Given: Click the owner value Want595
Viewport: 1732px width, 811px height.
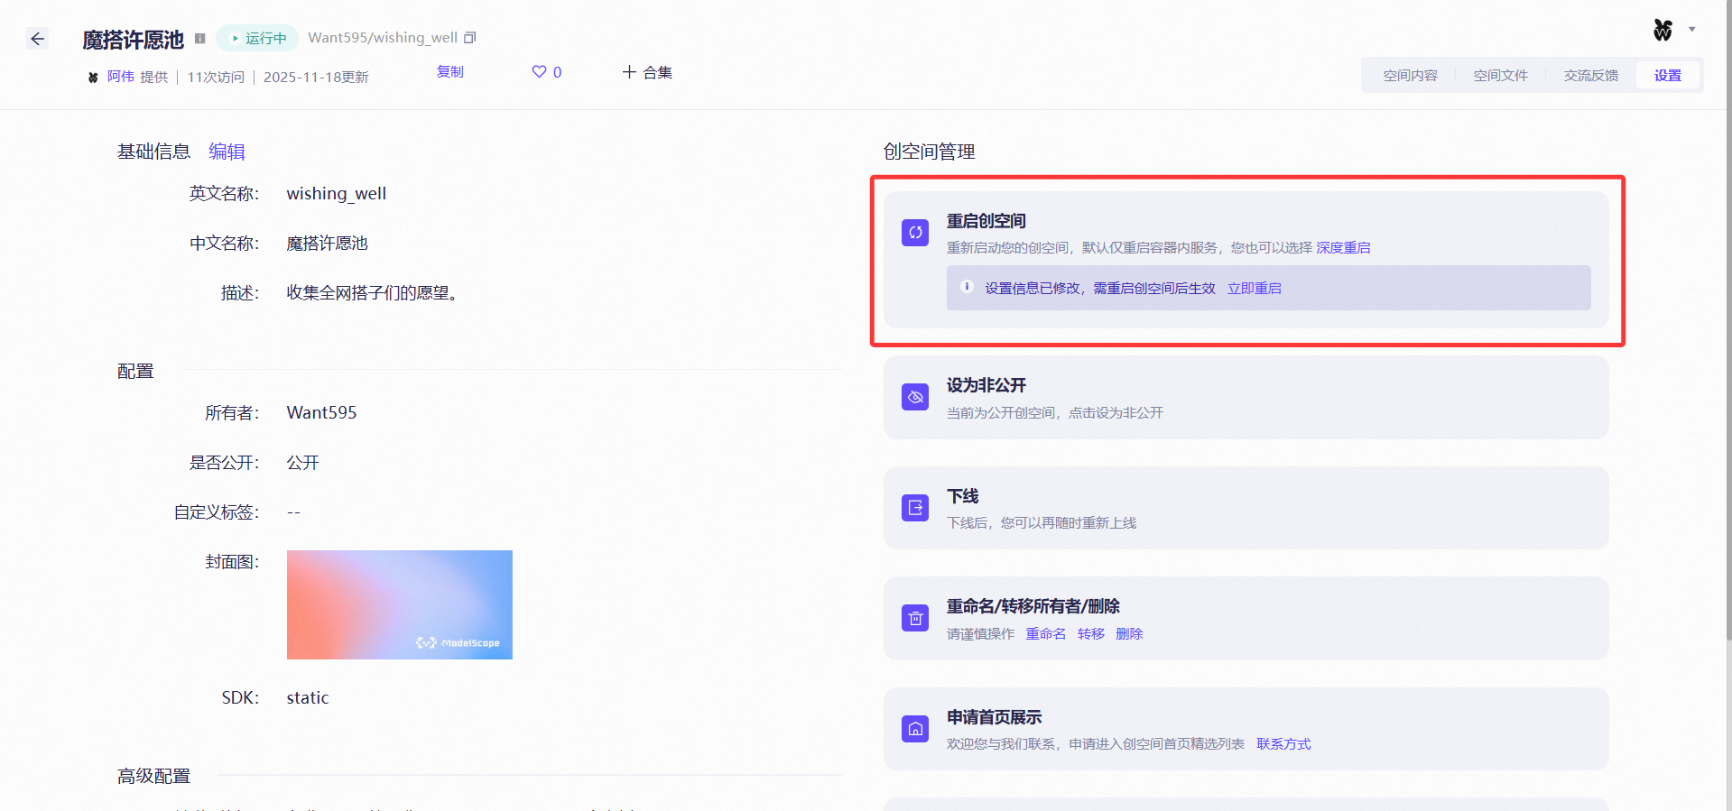Looking at the screenshot, I should [321, 413].
